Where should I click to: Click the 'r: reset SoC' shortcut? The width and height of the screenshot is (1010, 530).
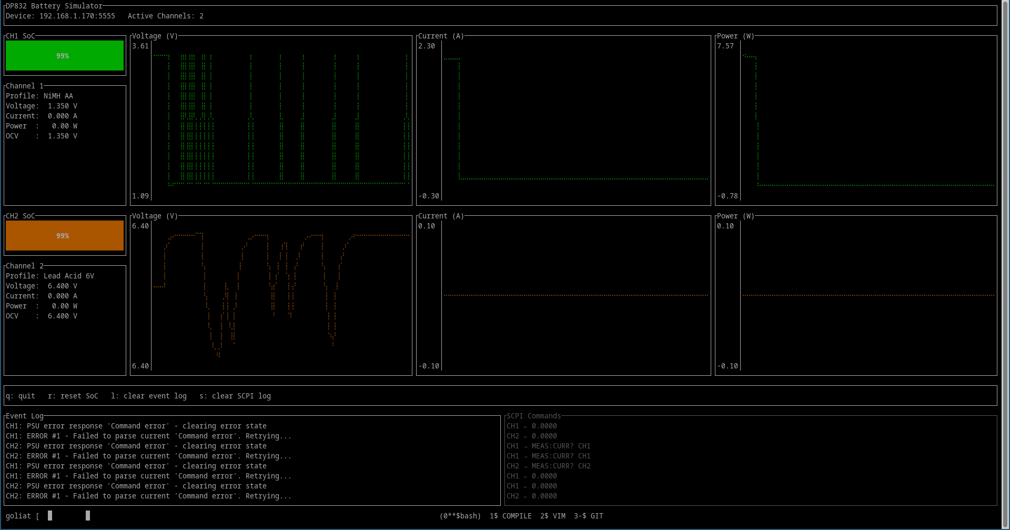click(73, 396)
